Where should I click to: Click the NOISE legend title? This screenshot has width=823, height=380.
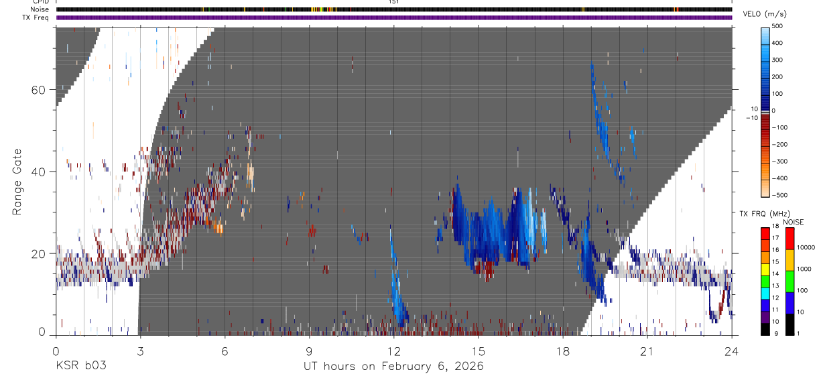793,222
